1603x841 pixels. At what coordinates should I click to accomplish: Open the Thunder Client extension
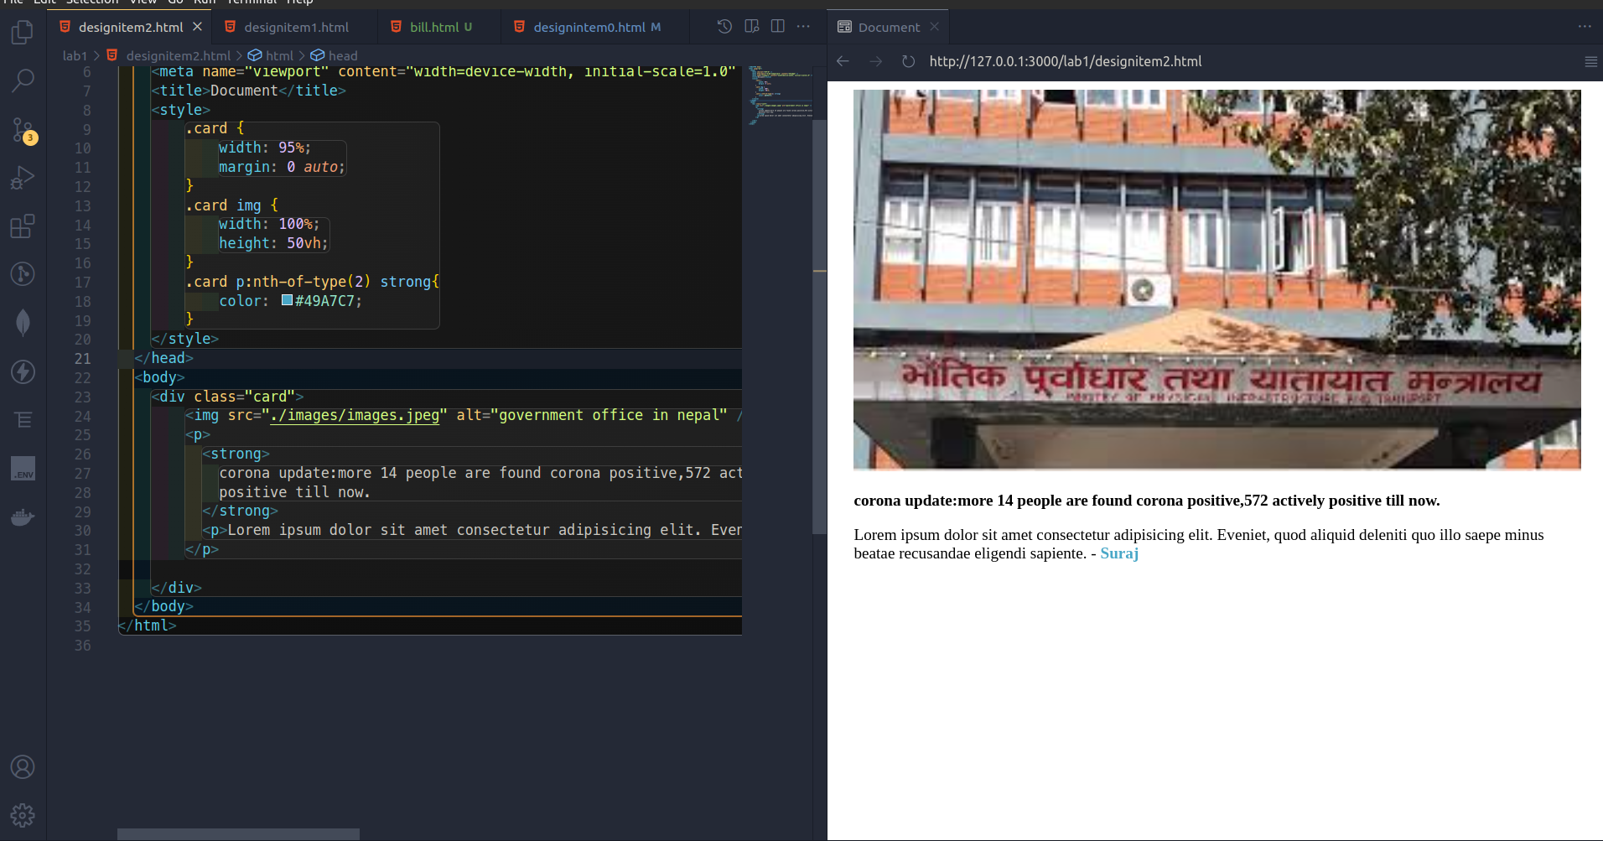click(x=23, y=372)
